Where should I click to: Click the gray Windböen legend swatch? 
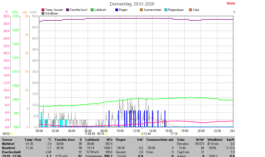pos(43,13)
